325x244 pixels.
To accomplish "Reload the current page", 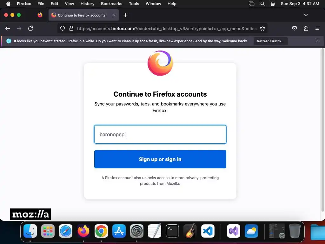I will click(30, 28).
